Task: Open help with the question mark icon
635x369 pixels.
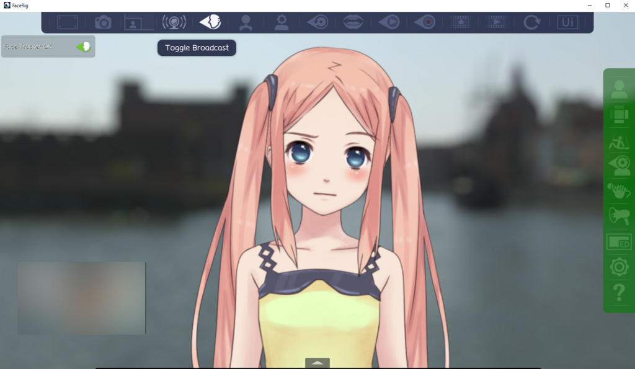Action: pyautogui.click(x=619, y=293)
